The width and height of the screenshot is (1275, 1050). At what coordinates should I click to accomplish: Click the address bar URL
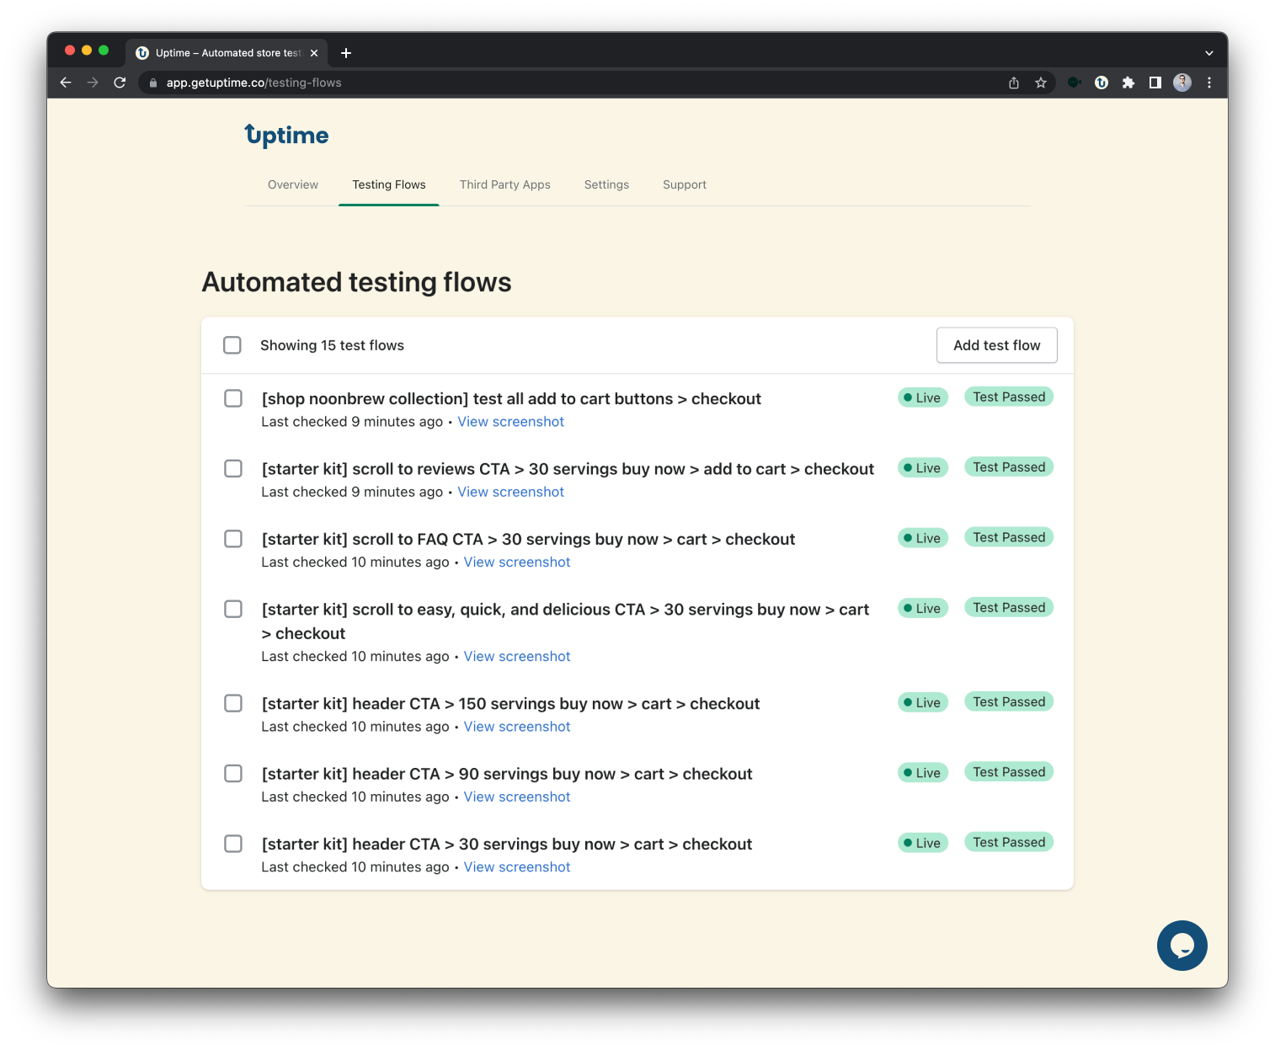pyautogui.click(x=253, y=83)
